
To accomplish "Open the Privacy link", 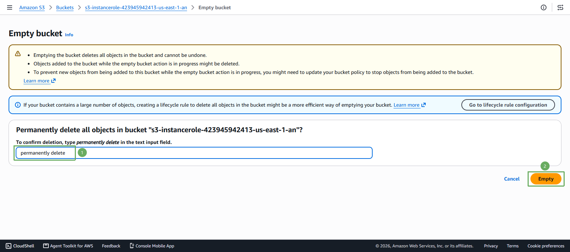I will pyautogui.click(x=491, y=246).
